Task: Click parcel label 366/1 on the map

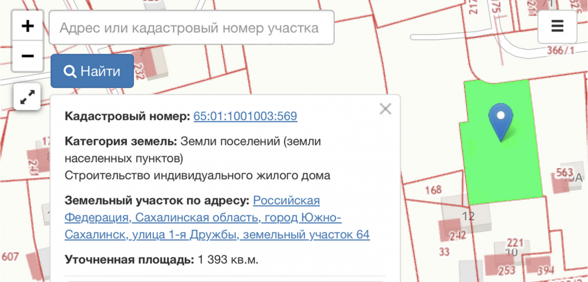Action: (x=560, y=50)
